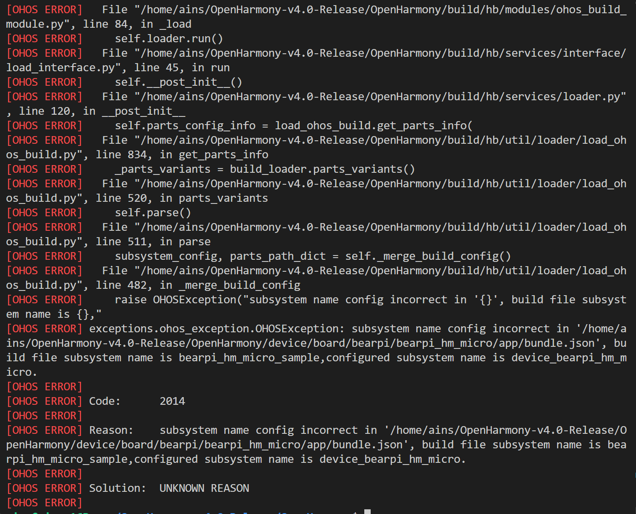Select the error code value "2014"
The image size is (636, 514).
pyautogui.click(x=172, y=401)
